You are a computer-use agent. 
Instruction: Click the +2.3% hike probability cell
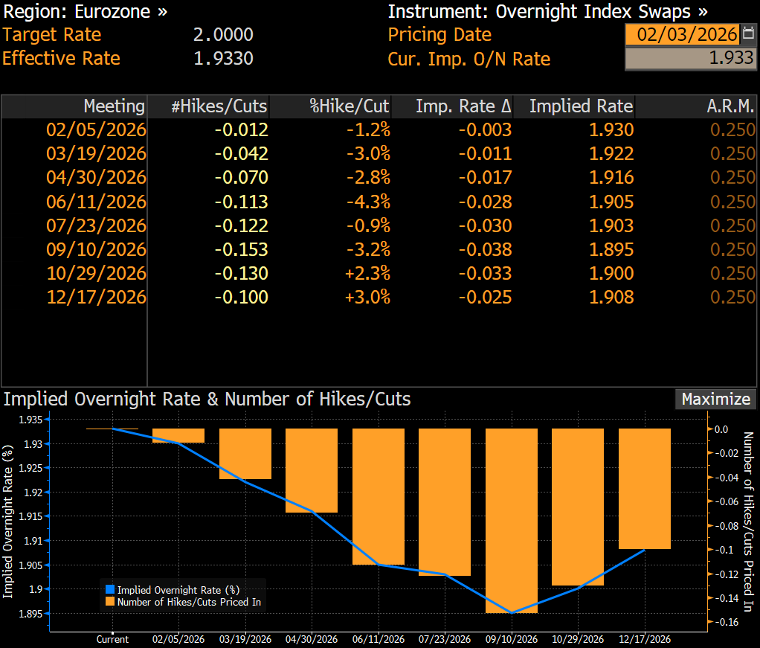click(367, 273)
